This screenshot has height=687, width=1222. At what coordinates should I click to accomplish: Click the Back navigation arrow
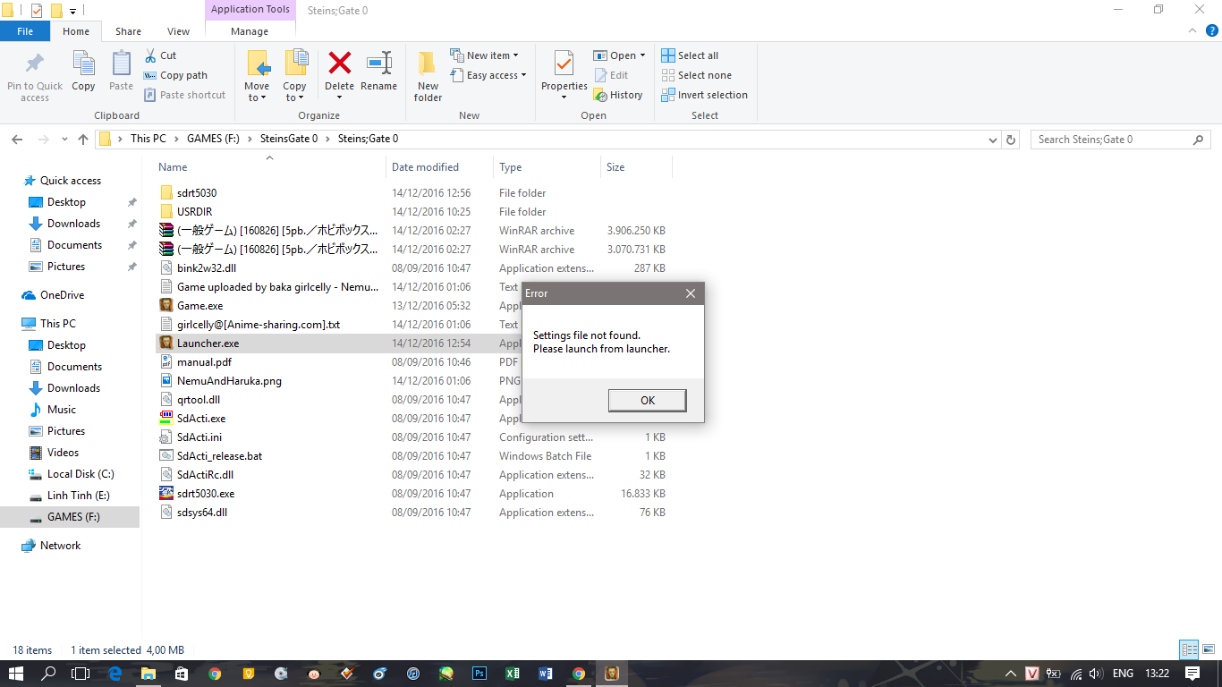pyautogui.click(x=17, y=140)
